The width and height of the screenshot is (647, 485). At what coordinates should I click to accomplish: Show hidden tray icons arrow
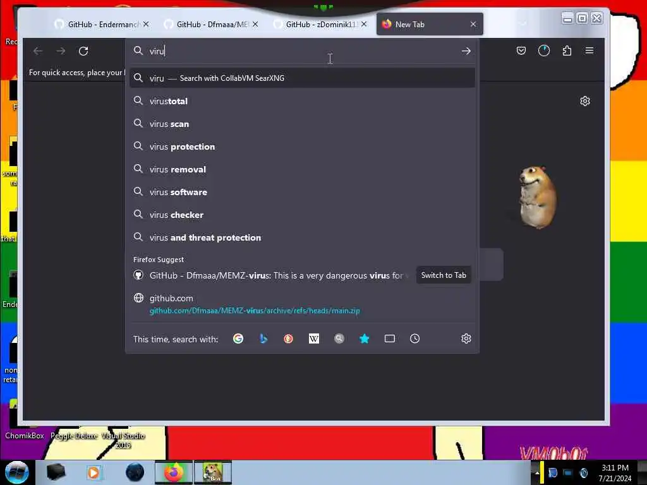click(x=536, y=473)
